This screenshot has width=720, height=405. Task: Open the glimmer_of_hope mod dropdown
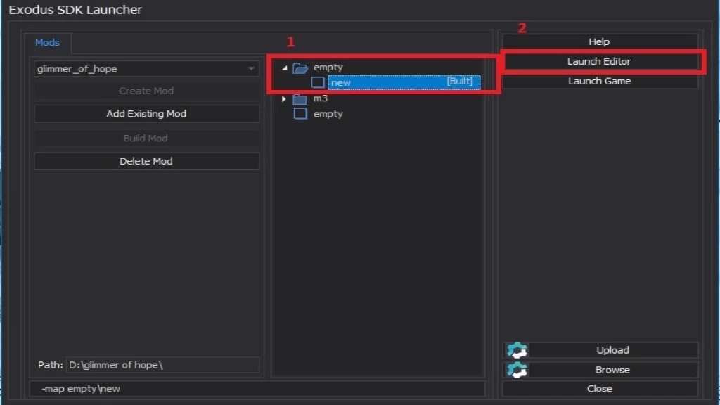[x=146, y=69]
